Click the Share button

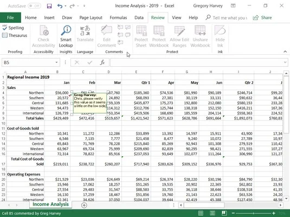[x=262, y=17]
